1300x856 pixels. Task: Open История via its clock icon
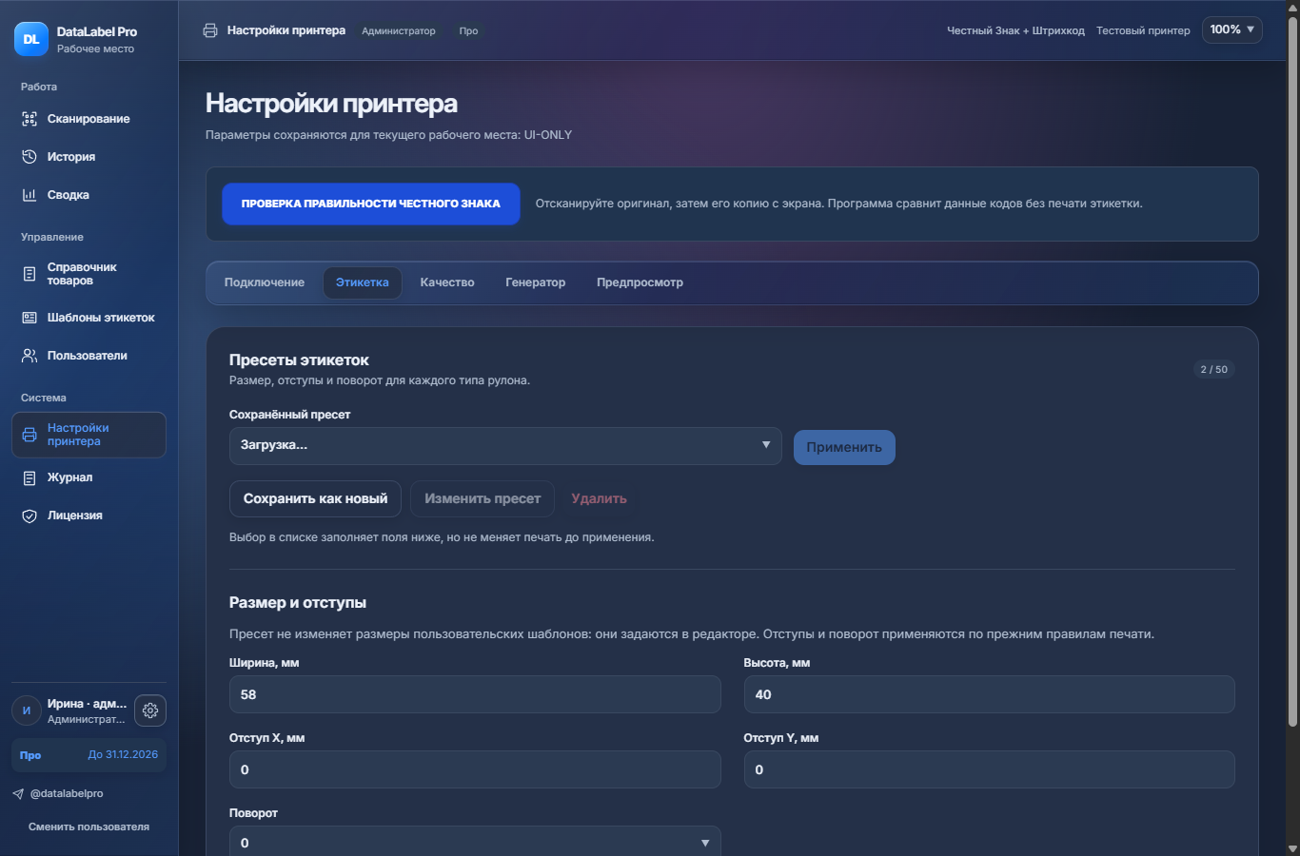point(30,157)
